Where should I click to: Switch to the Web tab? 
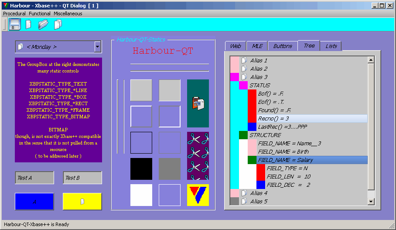coord(236,46)
